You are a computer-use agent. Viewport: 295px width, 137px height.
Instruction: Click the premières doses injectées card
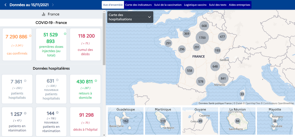(51, 45)
